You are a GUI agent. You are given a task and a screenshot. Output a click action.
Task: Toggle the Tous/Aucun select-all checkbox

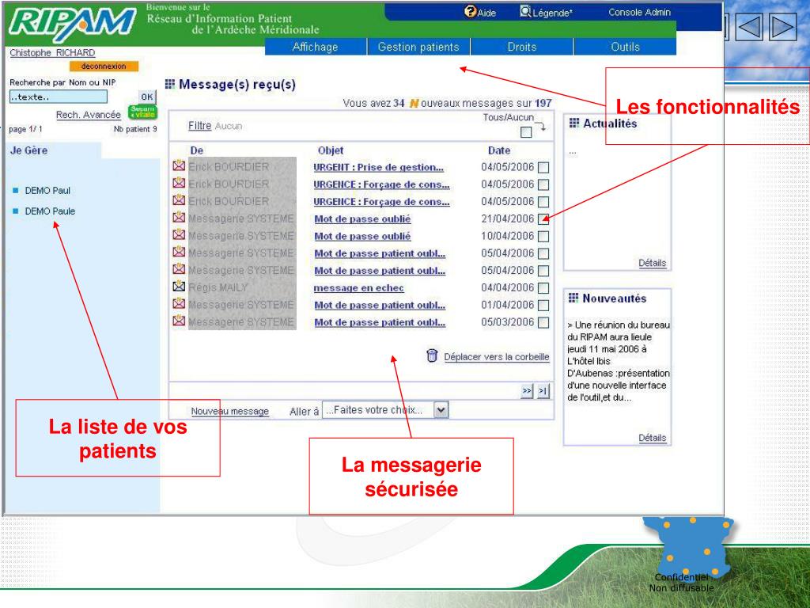coord(526,132)
